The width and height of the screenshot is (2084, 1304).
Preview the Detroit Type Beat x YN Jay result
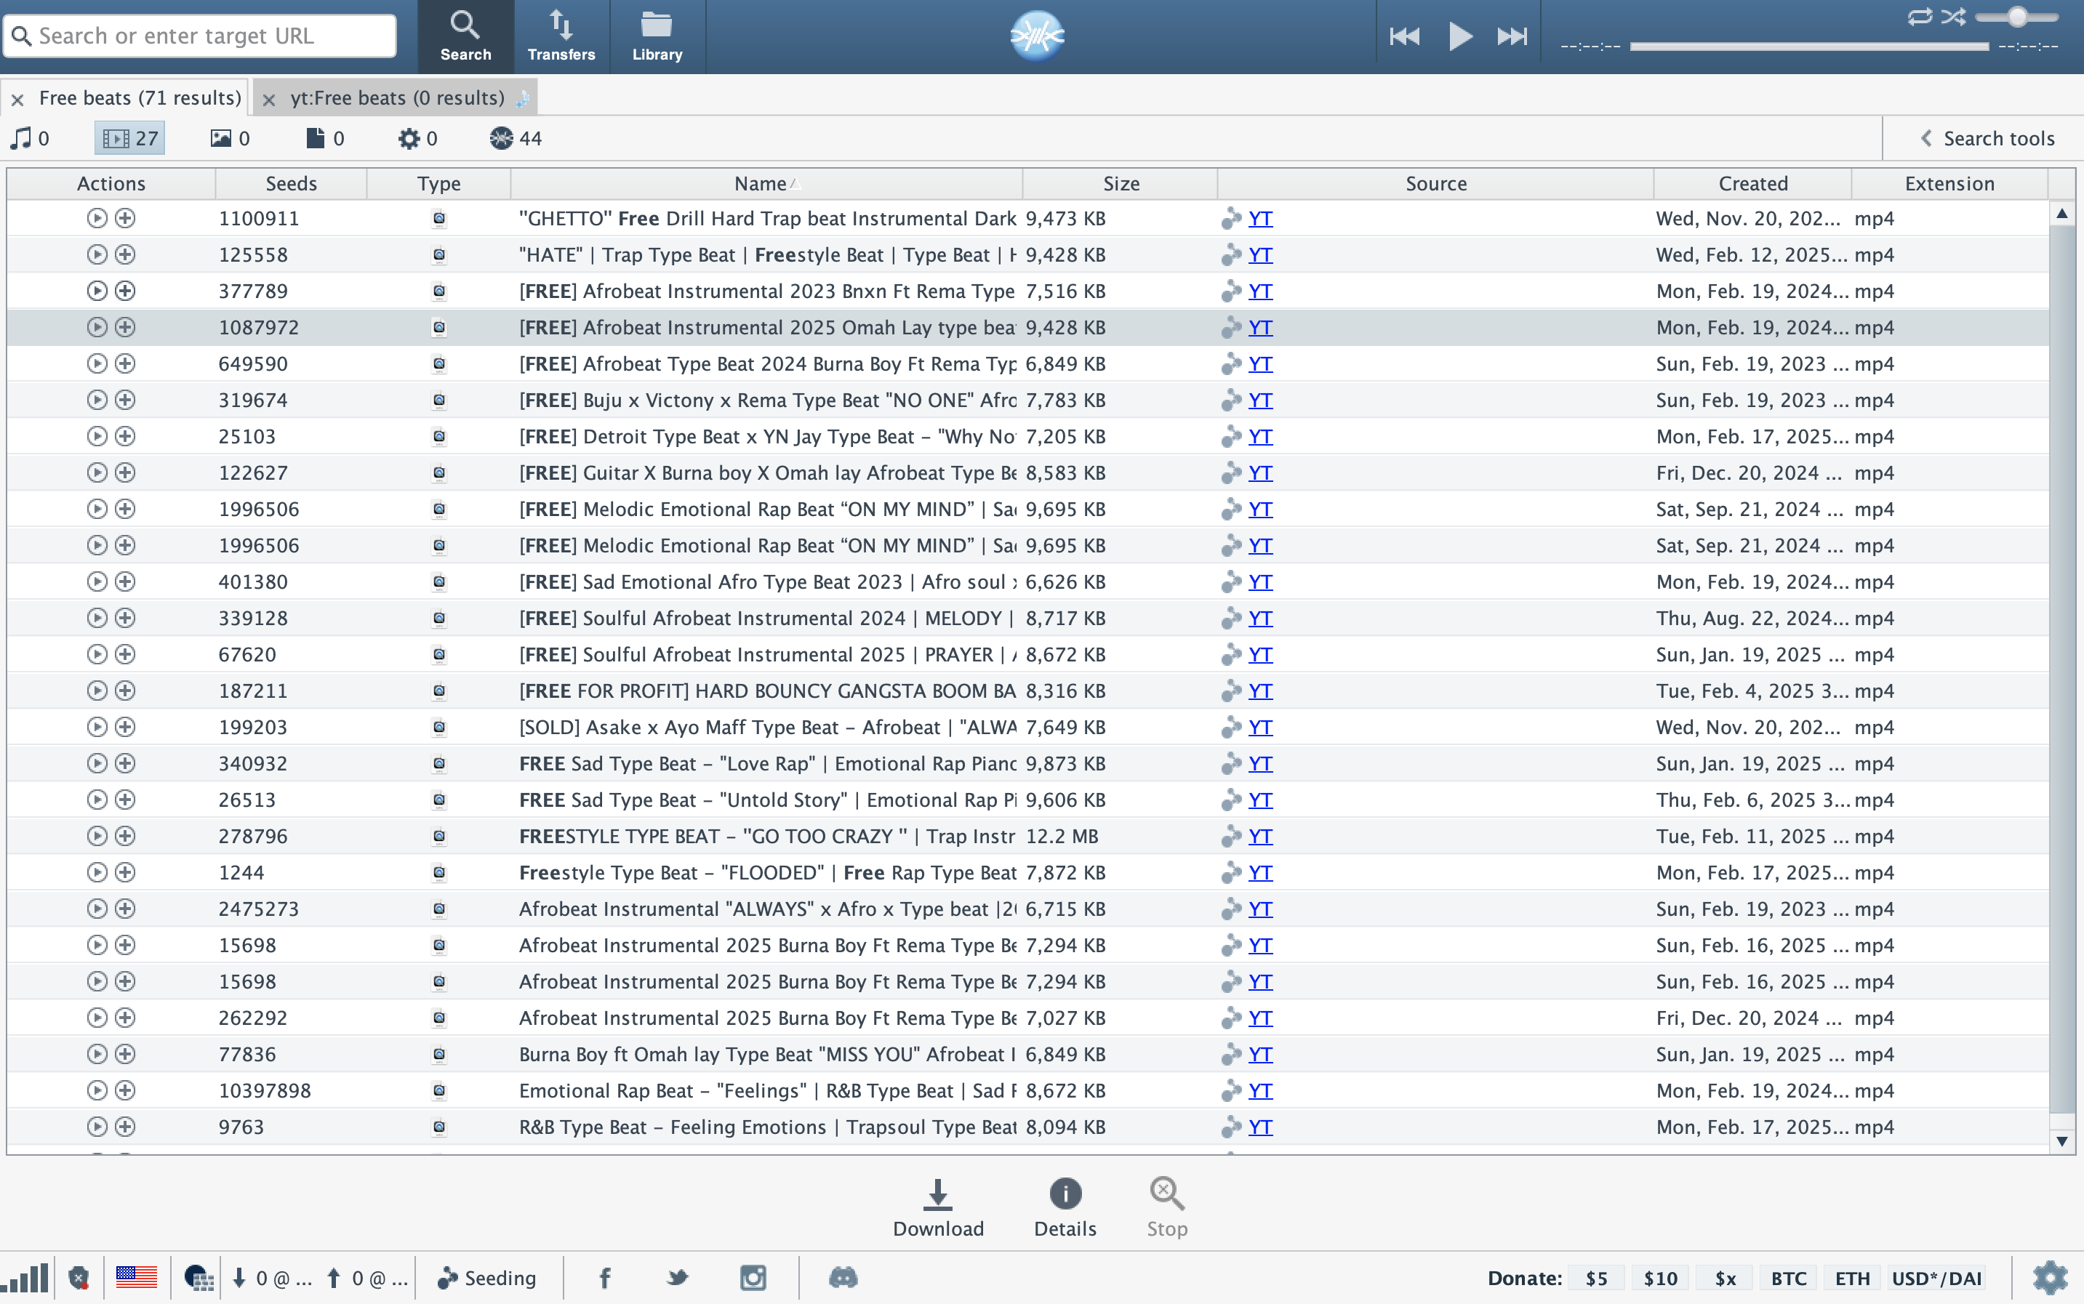point(97,436)
